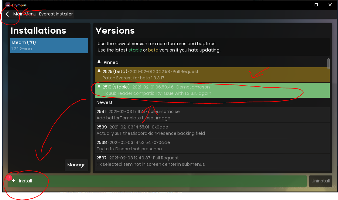Screen dimensions: 338x200
Task: Click the Manage button
Action: point(76,165)
